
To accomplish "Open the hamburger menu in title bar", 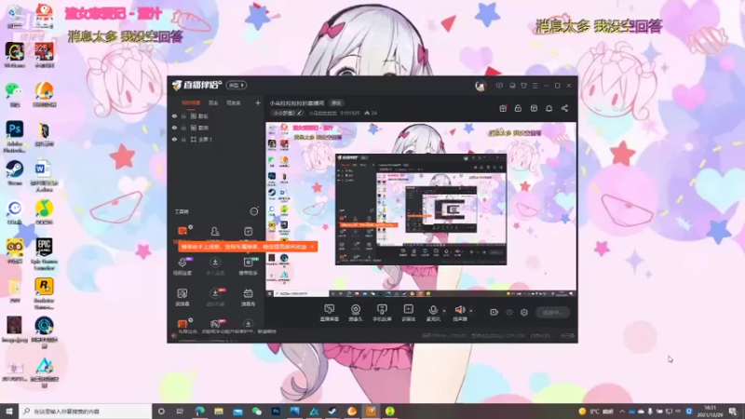I will coord(535,86).
